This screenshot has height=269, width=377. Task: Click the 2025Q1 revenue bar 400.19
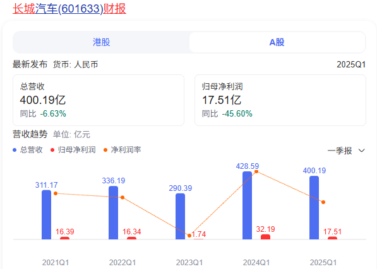(x=314, y=208)
